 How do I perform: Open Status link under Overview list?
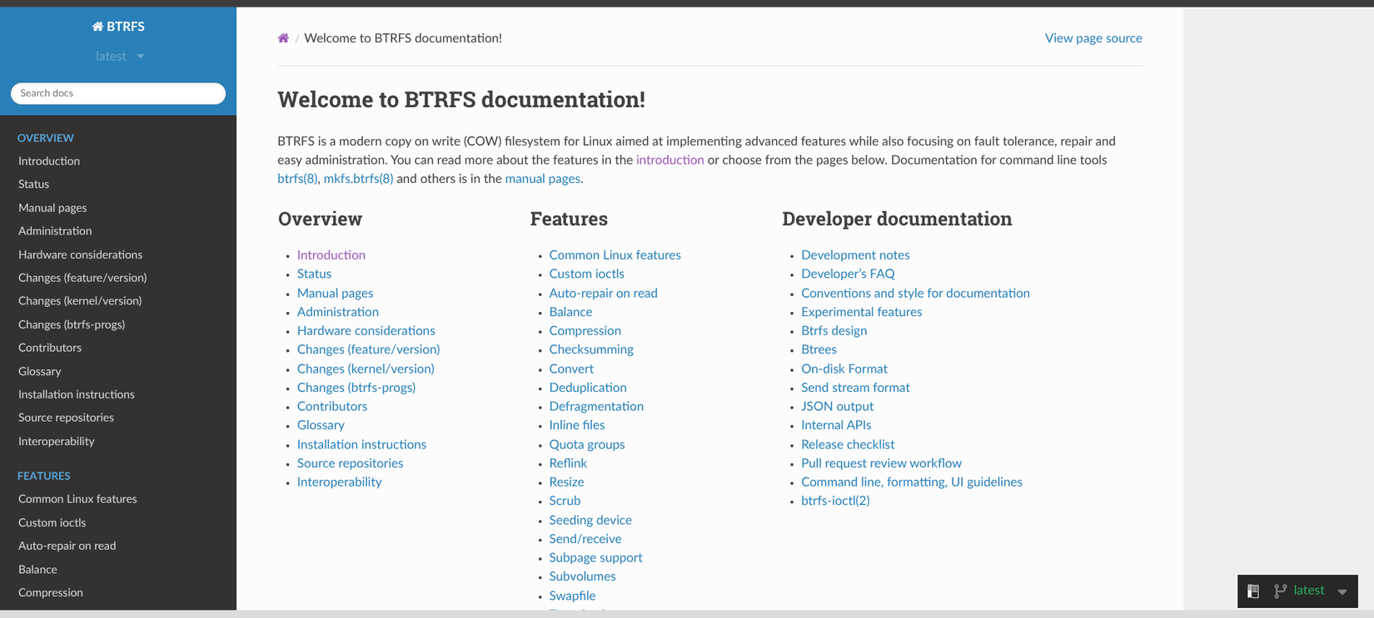click(x=314, y=274)
